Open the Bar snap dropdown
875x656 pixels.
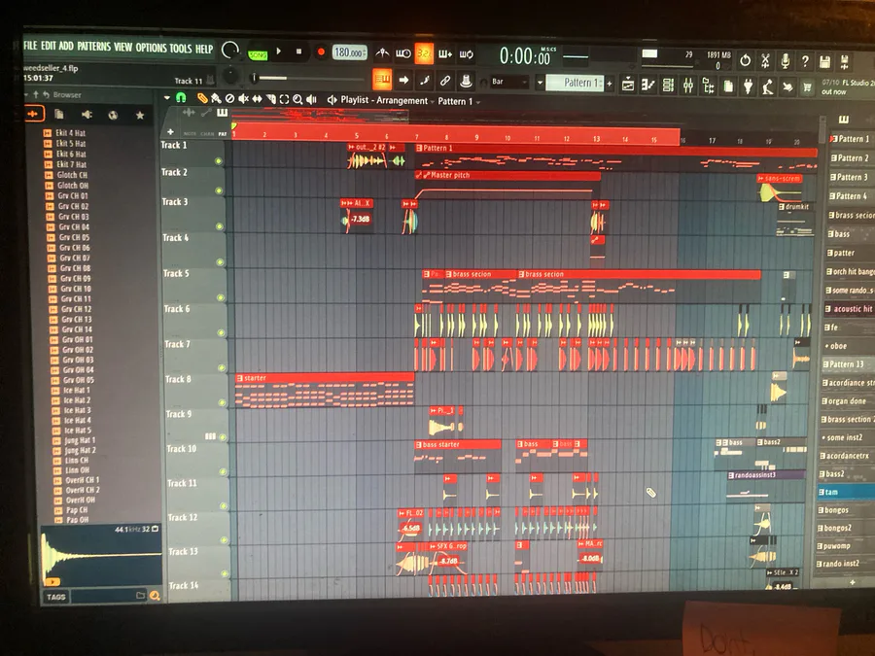[508, 82]
